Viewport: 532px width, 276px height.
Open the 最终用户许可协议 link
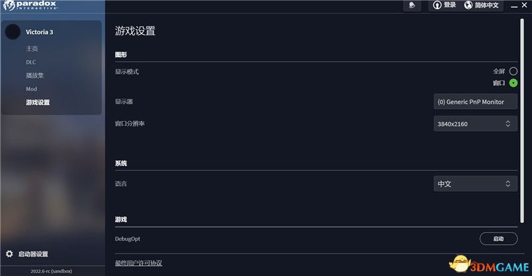click(138, 263)
